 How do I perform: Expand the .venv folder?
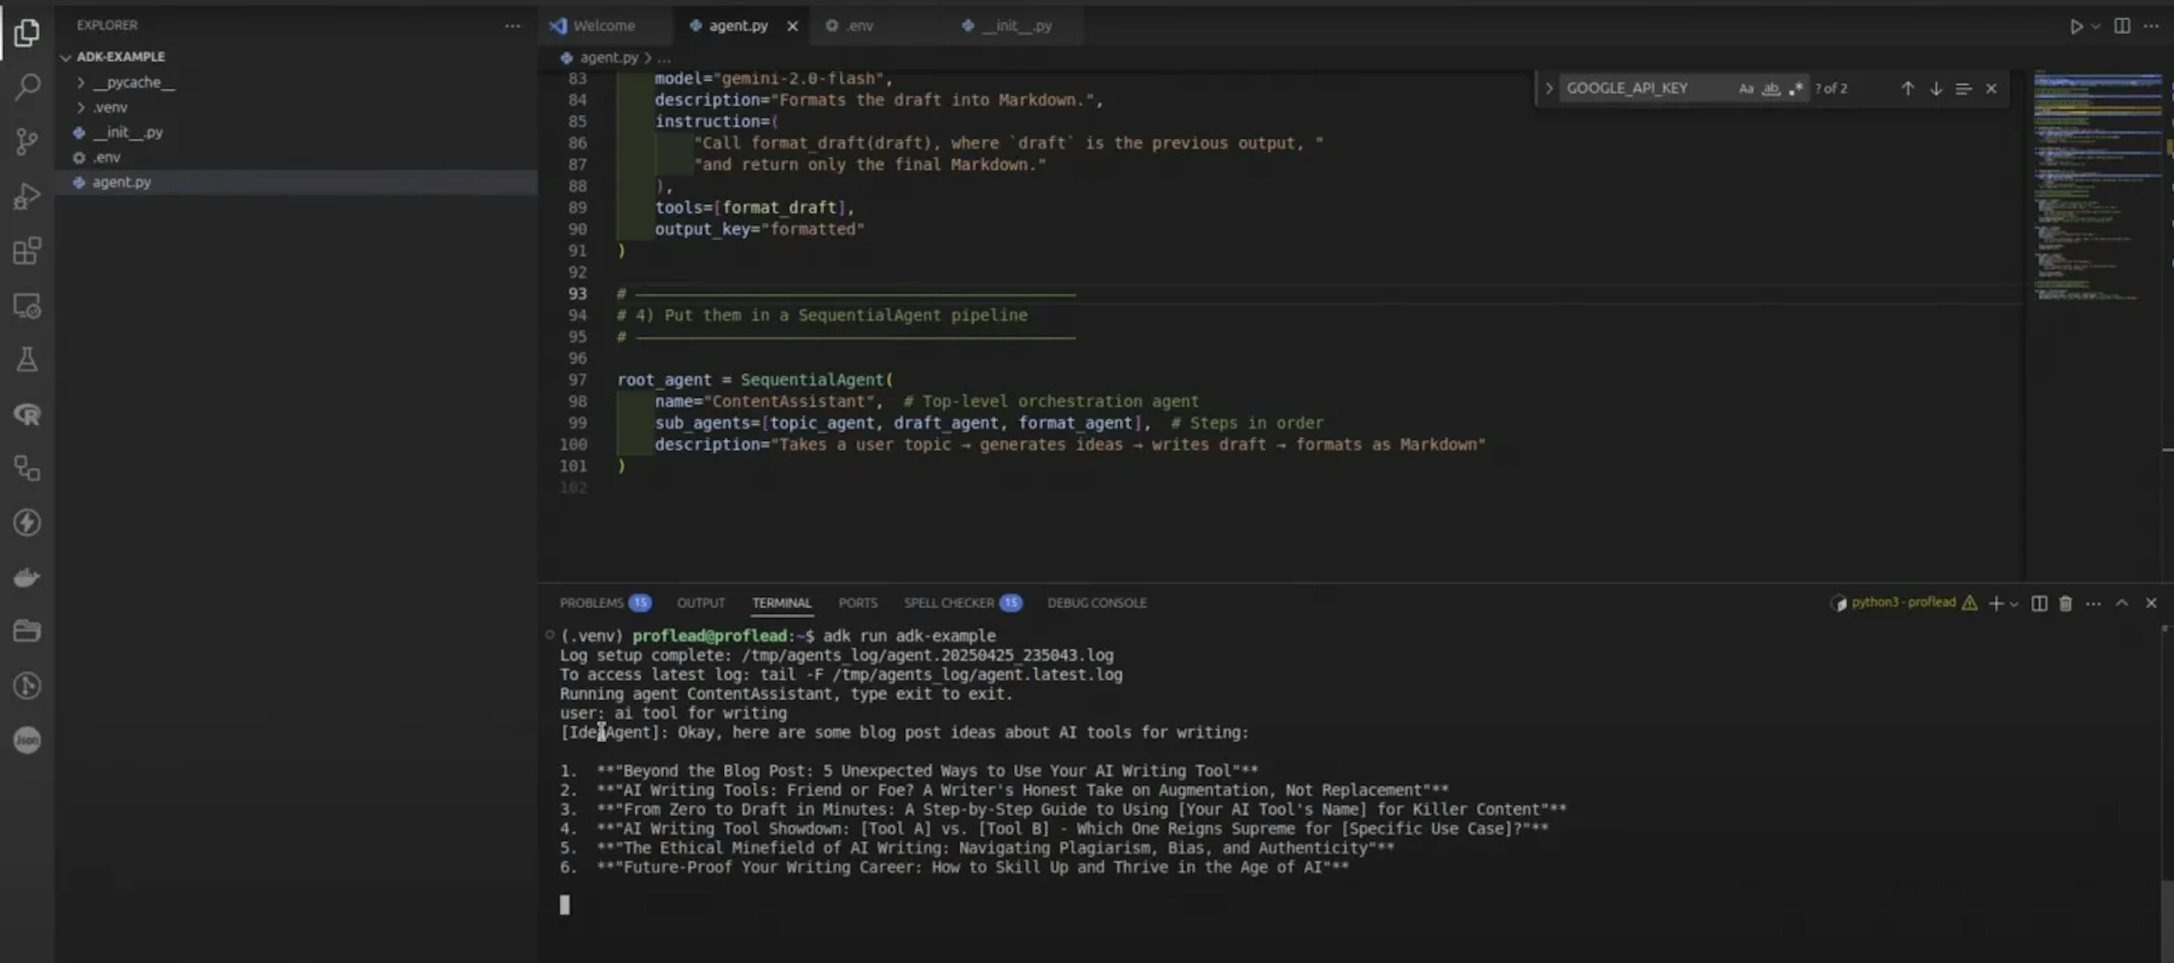(x=110, y=107)
